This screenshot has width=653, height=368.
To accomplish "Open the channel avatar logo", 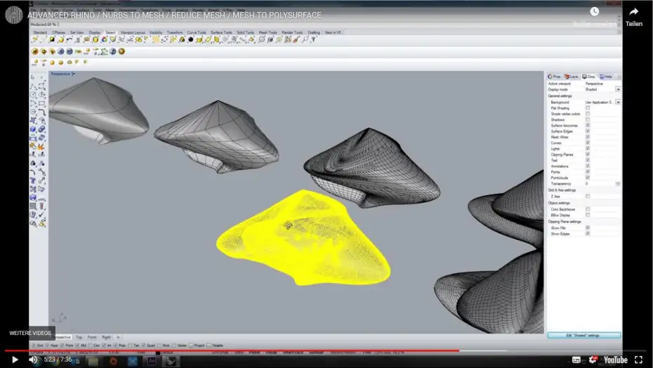I will pos(14,15).
